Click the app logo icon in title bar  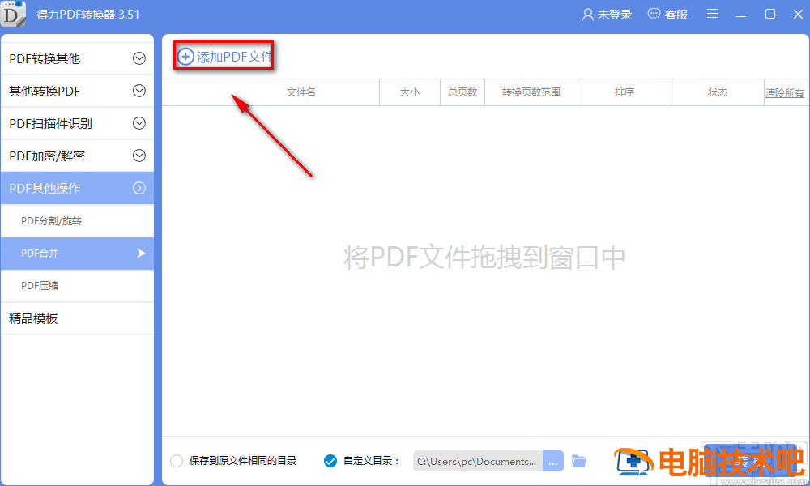coord(12,14)
